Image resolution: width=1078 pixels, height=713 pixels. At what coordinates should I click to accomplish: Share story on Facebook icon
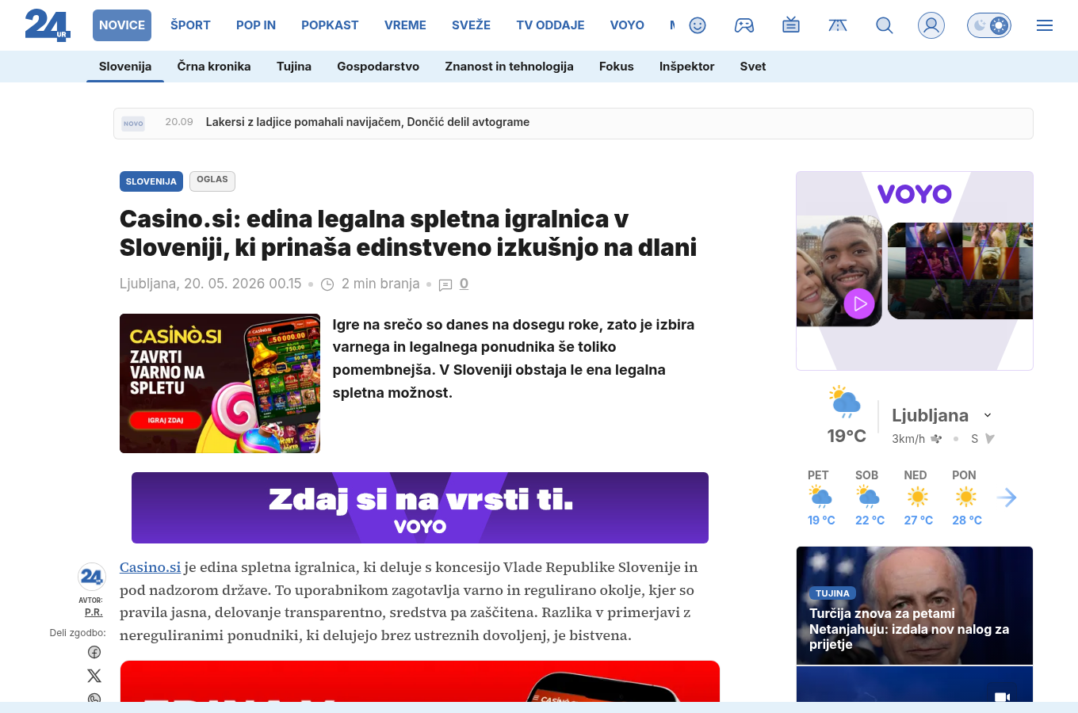tap(94, 652)
